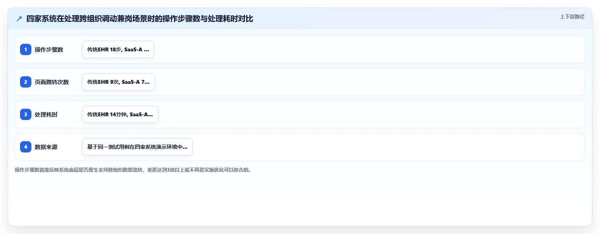Select step badge 1 for 操作步骤数
The height and width of the screenshot is (234, 600).
click(26, 49)
